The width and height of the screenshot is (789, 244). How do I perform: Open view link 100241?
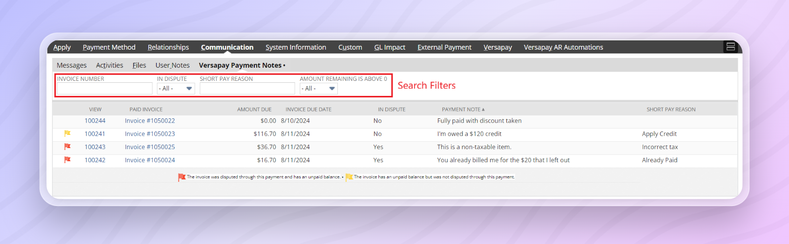(95, 133)
